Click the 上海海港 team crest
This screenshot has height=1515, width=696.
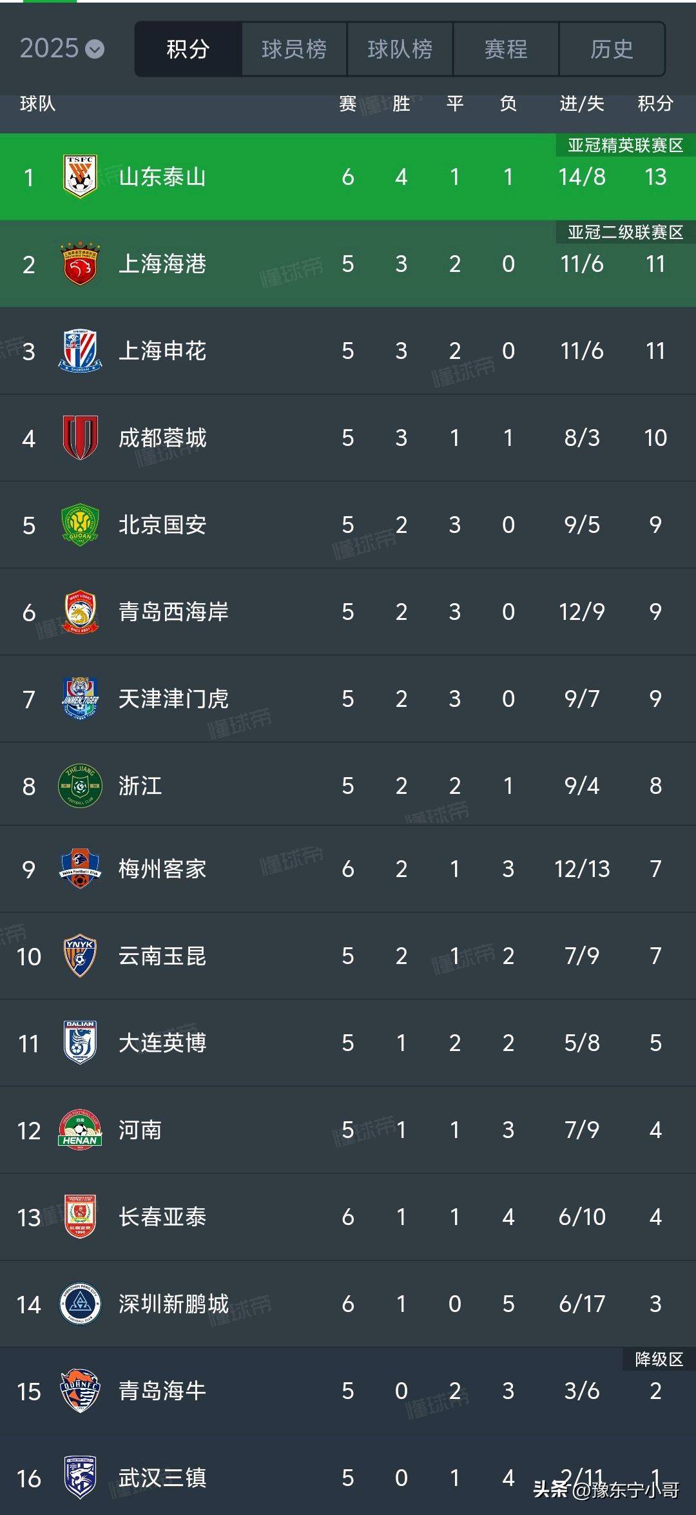pyautogui.click(x=80, y=264)
